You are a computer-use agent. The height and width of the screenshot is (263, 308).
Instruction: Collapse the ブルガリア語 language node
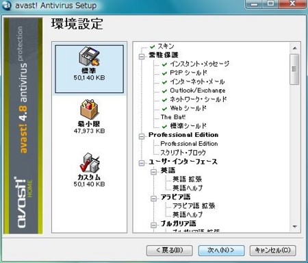154,225
